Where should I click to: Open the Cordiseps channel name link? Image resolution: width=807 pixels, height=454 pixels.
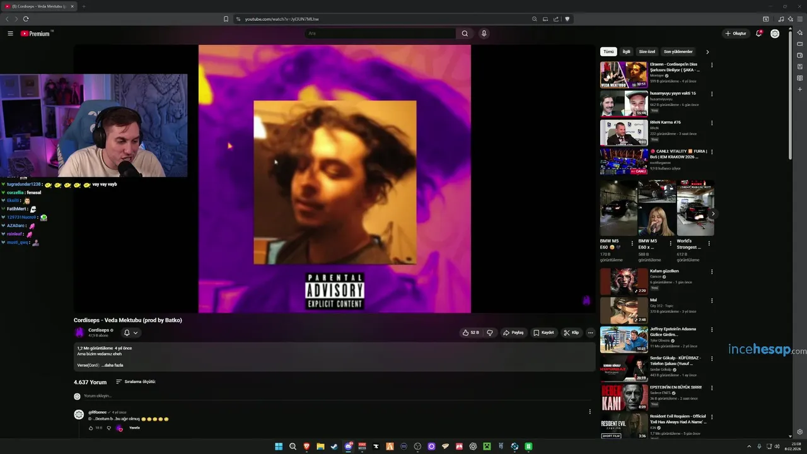click(99, 330)
